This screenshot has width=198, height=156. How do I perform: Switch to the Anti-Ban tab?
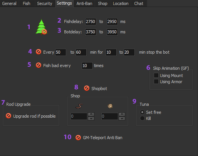click(84, 3)
